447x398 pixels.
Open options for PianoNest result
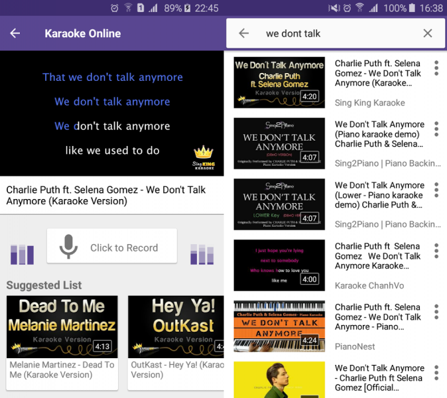[x=436, y=312]
